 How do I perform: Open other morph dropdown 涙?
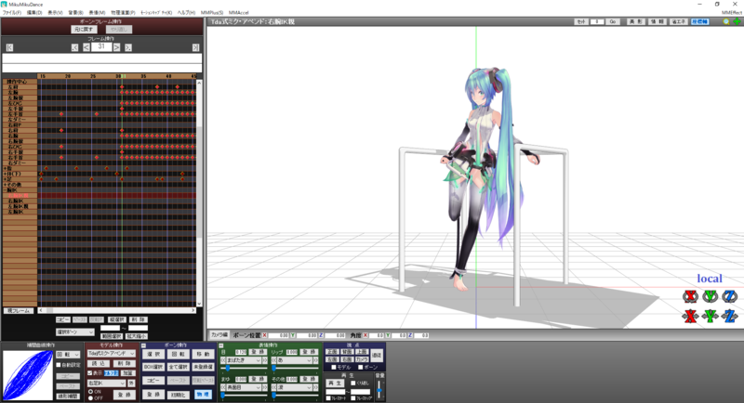coord(294,387)
